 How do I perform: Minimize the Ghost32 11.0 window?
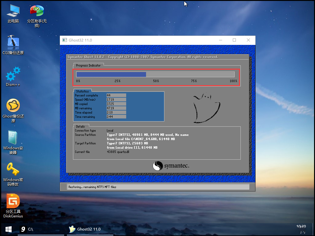[x=221, y=40]
